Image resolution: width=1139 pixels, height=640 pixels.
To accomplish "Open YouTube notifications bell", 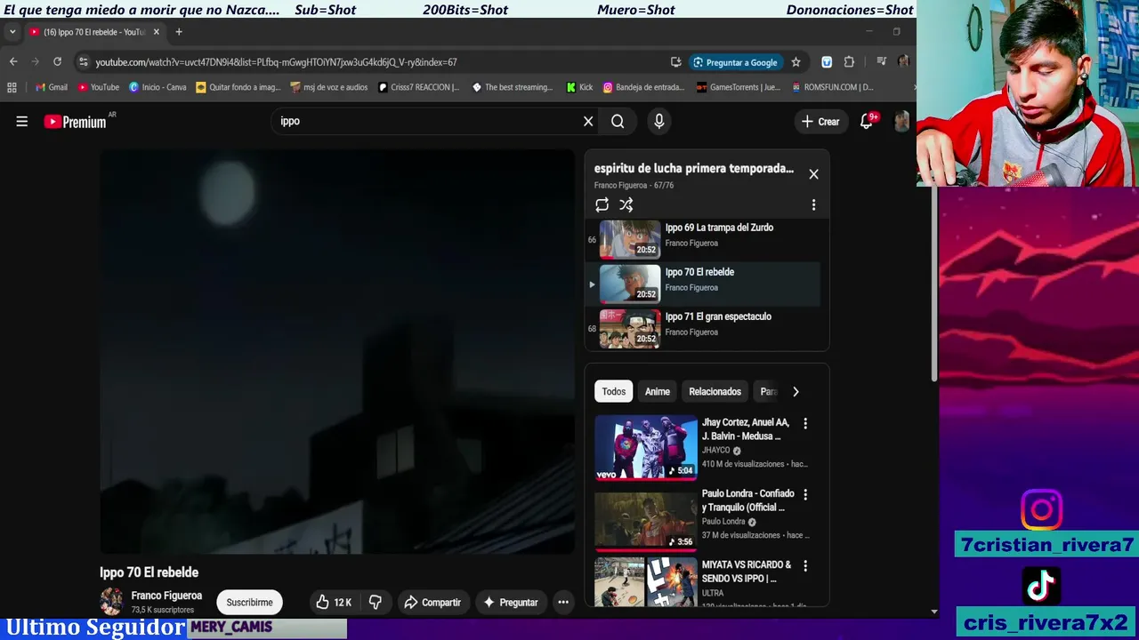I will (x=867, y=122).
